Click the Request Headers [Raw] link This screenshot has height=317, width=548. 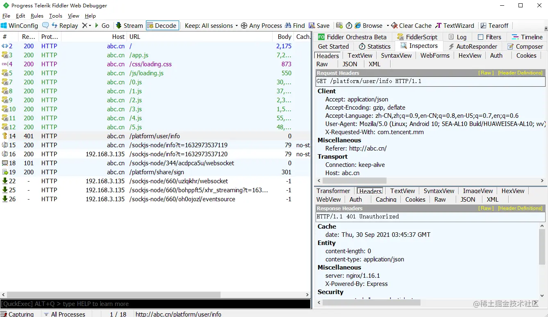click(x=487, y=73)
